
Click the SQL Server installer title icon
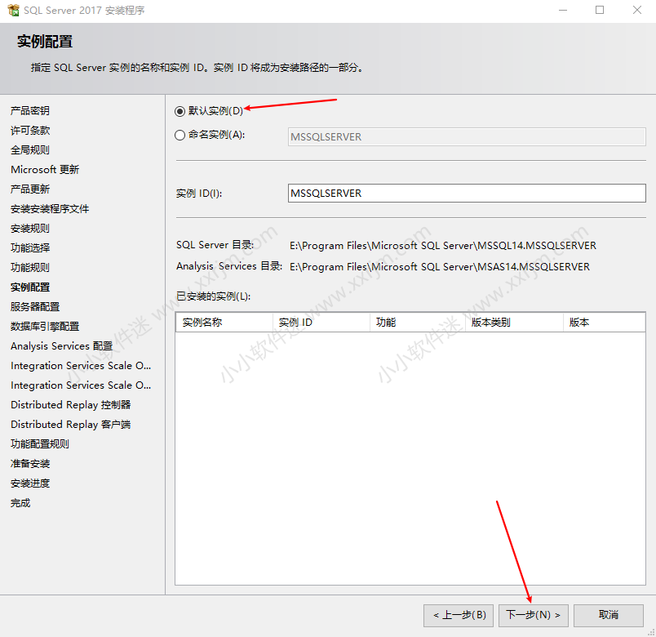click(x=13, y=10)
